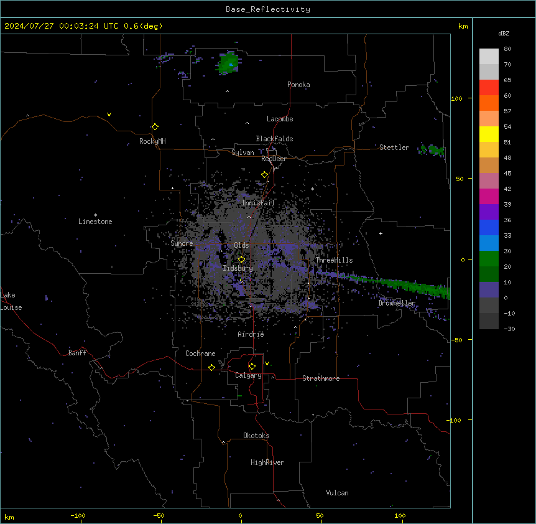Click the Base_Reflectivity title text

[x=268, y=9]
